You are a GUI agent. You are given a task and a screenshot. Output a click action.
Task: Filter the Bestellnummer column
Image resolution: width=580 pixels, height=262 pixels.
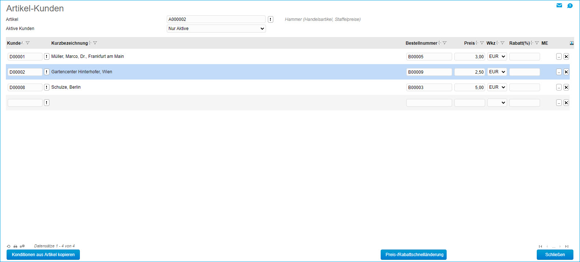[445, 43]
